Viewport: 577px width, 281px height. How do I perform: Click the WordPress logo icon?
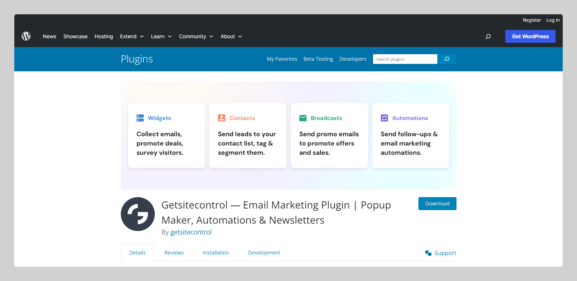26,36
